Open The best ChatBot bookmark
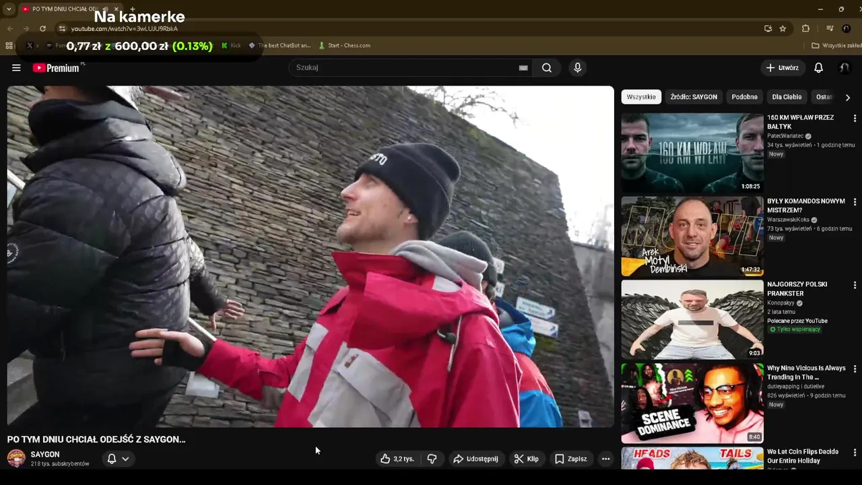The image size is (862, 485). [x=279, y=45]
